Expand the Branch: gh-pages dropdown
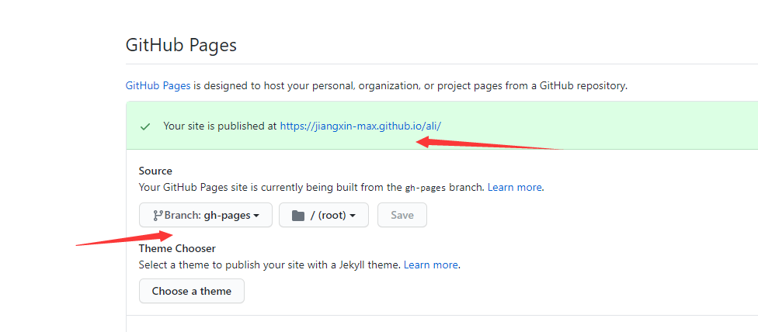This screenshot has width=758, height=332. 206,215
